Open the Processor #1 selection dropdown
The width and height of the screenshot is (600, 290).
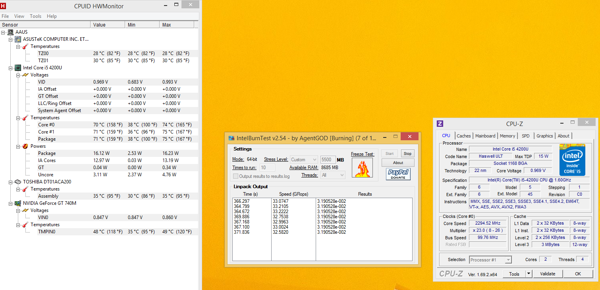click(490, 260)
